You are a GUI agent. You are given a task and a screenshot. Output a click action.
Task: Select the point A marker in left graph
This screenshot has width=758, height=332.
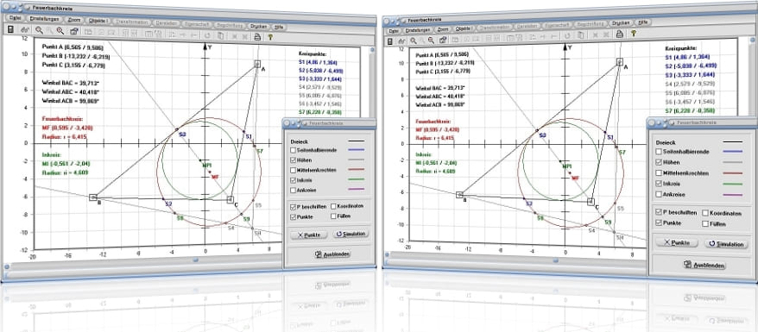coord(257,64)
